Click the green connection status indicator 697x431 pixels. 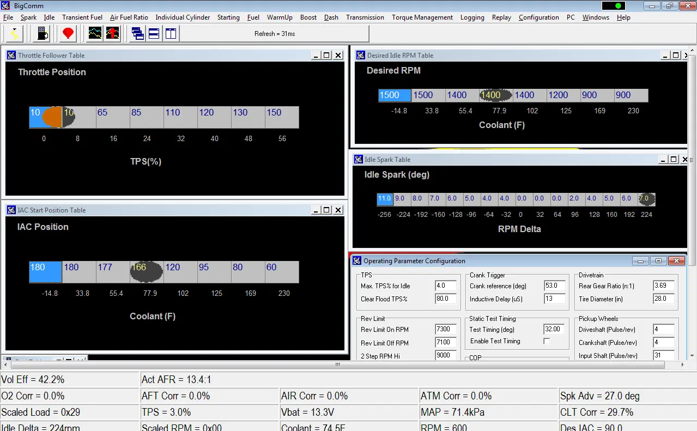coord(618,6)
